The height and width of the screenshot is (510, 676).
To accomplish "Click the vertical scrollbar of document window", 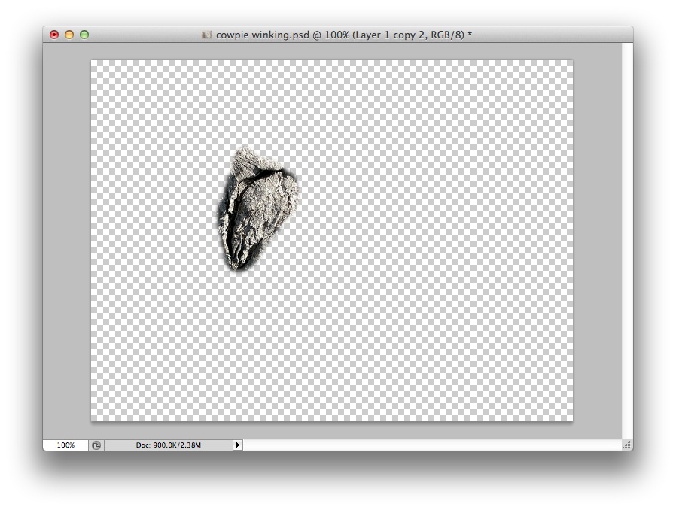I will pyautogui.click(x=627, y=241).
